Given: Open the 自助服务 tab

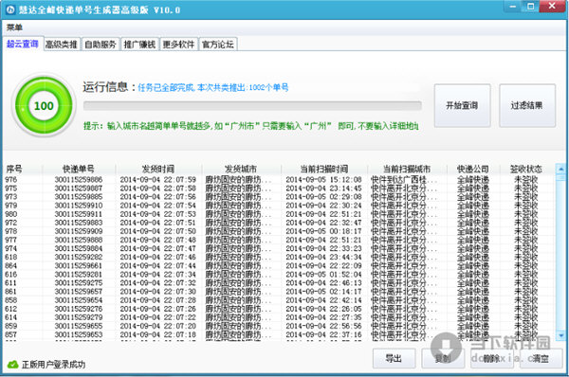Looking at the screenshot, I should [101, 45].
